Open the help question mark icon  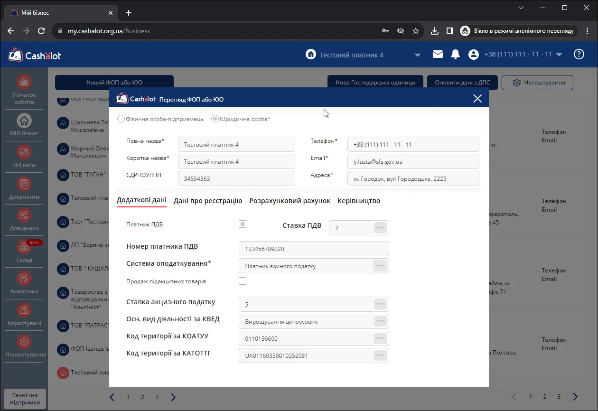tap(579, 54)
